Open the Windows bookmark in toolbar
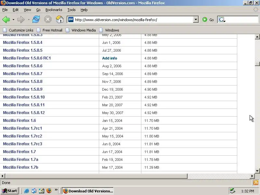The image size is (260, 195). [109, 30]
